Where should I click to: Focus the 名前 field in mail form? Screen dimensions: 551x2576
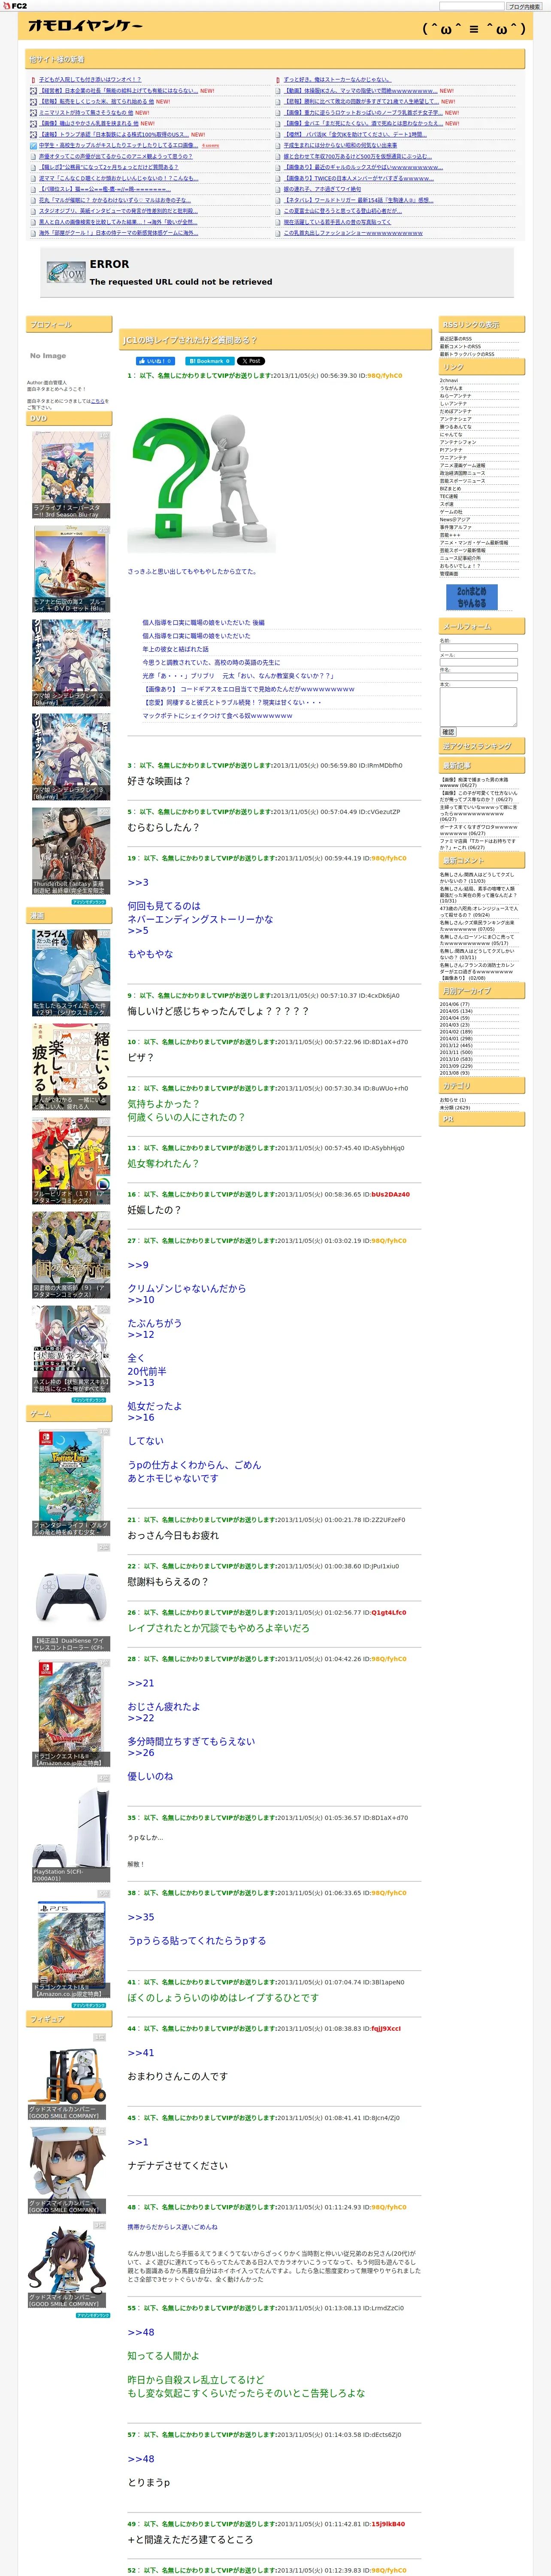pyautogui.click(x=478, y=648)
